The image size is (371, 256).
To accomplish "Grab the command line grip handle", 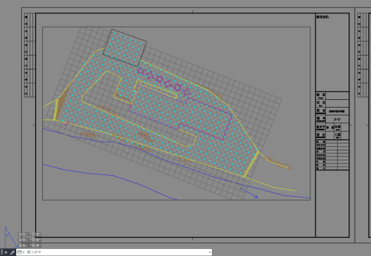I will [x=1, y=252].
